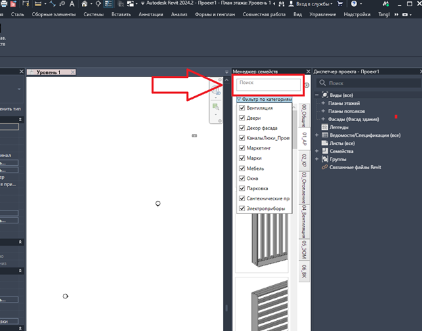Collapse the Виды (все) tree node
The width and height of the screenshot is (422, 331).
click(x=316, y=95)
